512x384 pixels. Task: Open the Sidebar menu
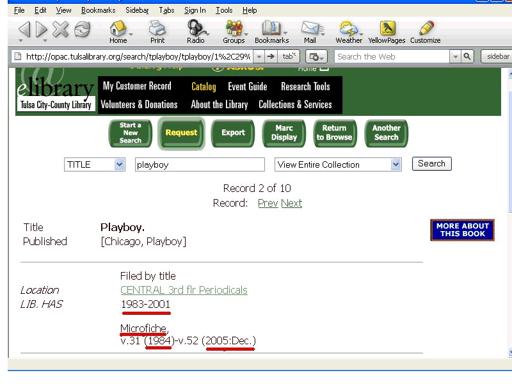(137, 10)
